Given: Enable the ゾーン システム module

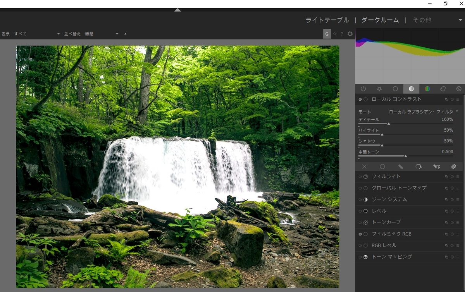Looking at the screenshot, I should click(x=360, y=199).
